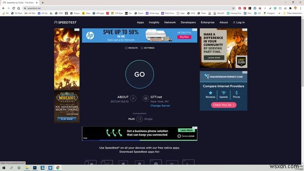
Task: Select the Multi connection mode
Action: coord(131,119)
